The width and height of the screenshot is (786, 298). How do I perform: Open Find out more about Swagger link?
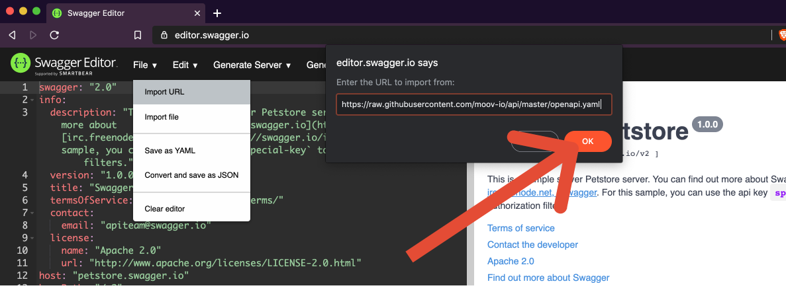coord(548,278)
